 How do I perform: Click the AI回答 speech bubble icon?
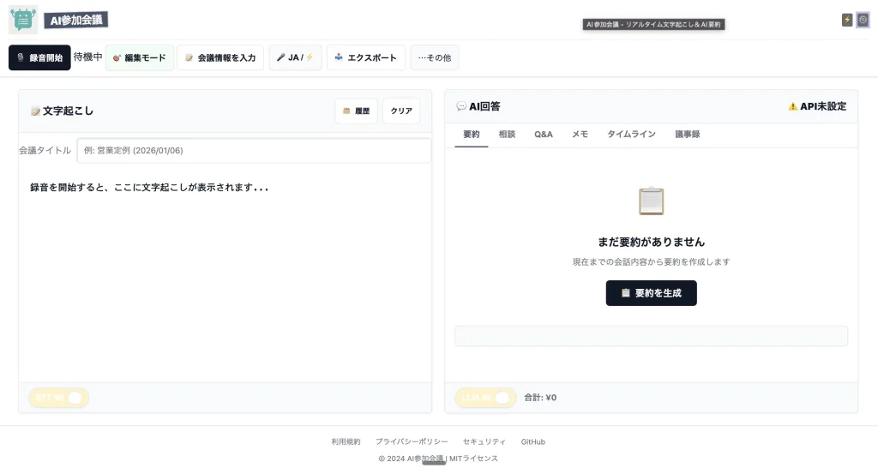[x=461, y=106]
